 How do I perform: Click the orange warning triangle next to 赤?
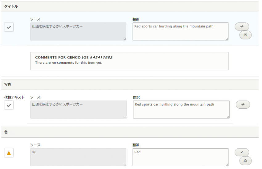click(x=9, y=153)
